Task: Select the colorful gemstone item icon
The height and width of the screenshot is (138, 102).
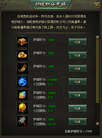Action: (x=22, y=95)
